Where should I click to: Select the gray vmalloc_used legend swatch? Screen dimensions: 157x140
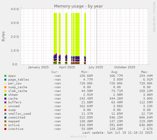tap(5, 114)
